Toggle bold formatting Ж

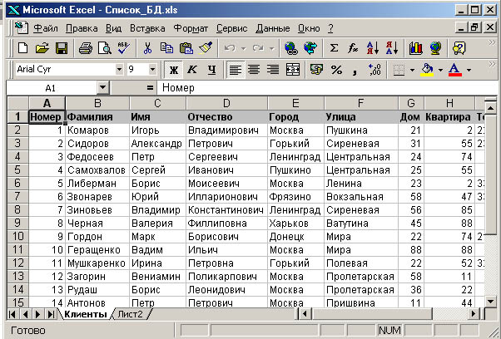(173, 69)
